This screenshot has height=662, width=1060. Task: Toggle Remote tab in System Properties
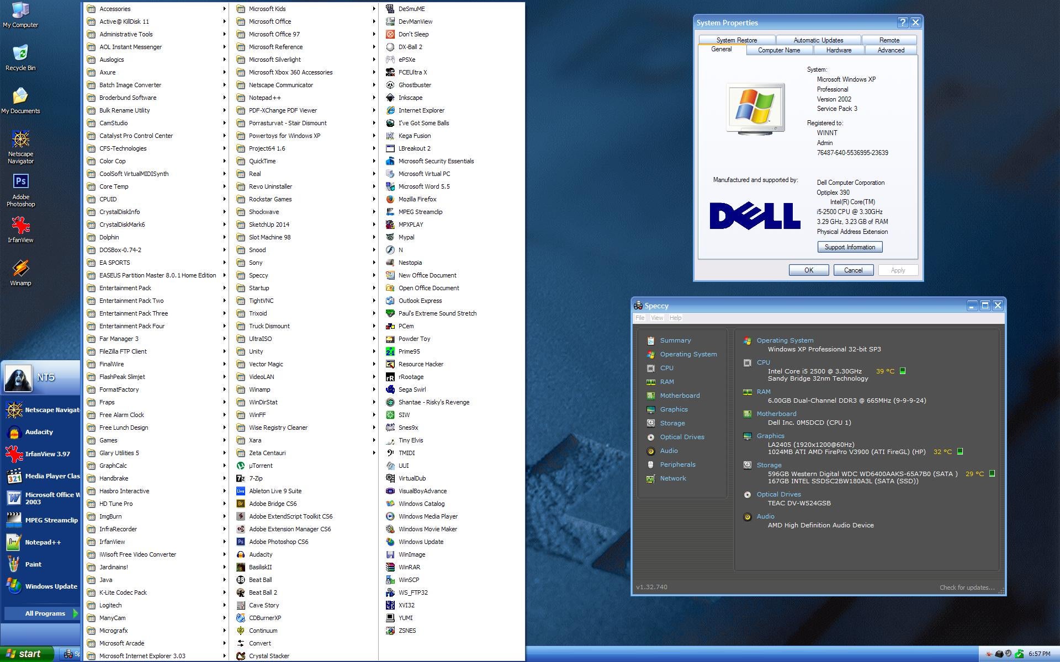[888, 40]
